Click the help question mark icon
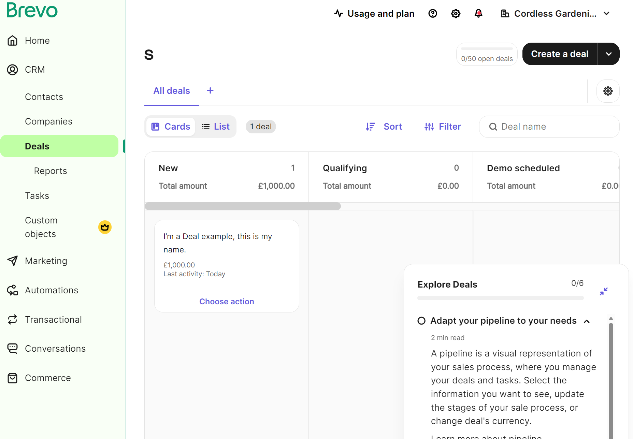The height and width of the screenshot is (439, 633). pos(432,13)
